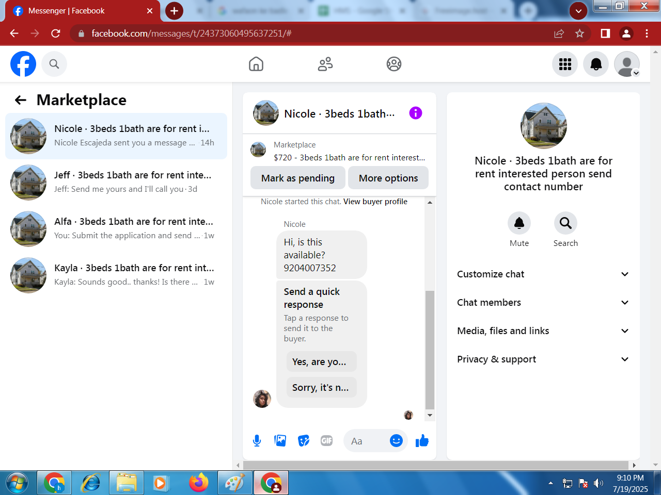Open Groups icon in top navigation
Image resolution: width=661 pixels, height=495 pixels.
pos(394,64)
